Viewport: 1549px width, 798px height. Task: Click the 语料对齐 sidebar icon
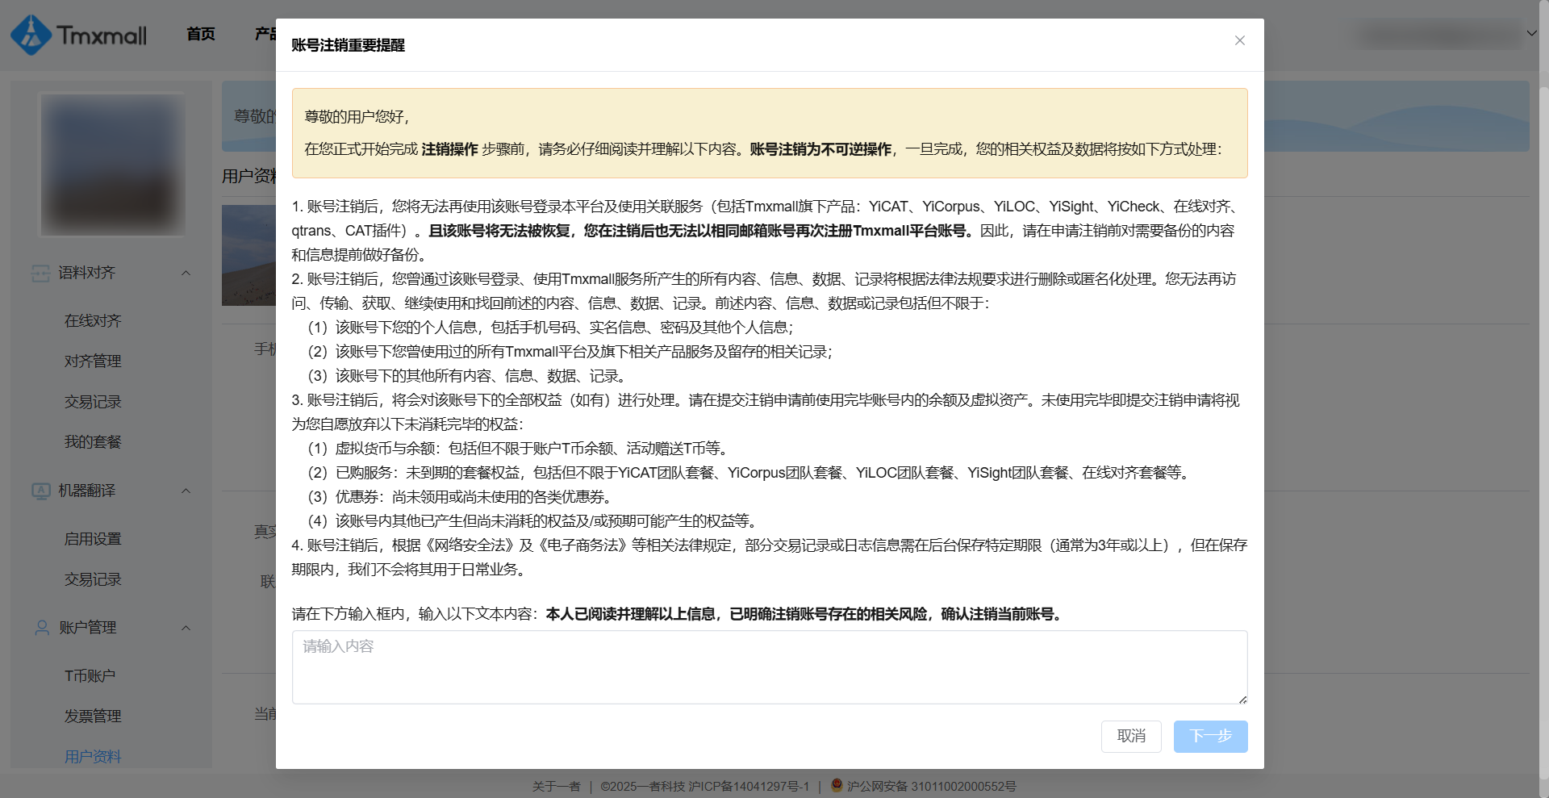pyautogui.click(x=40, y=274)
